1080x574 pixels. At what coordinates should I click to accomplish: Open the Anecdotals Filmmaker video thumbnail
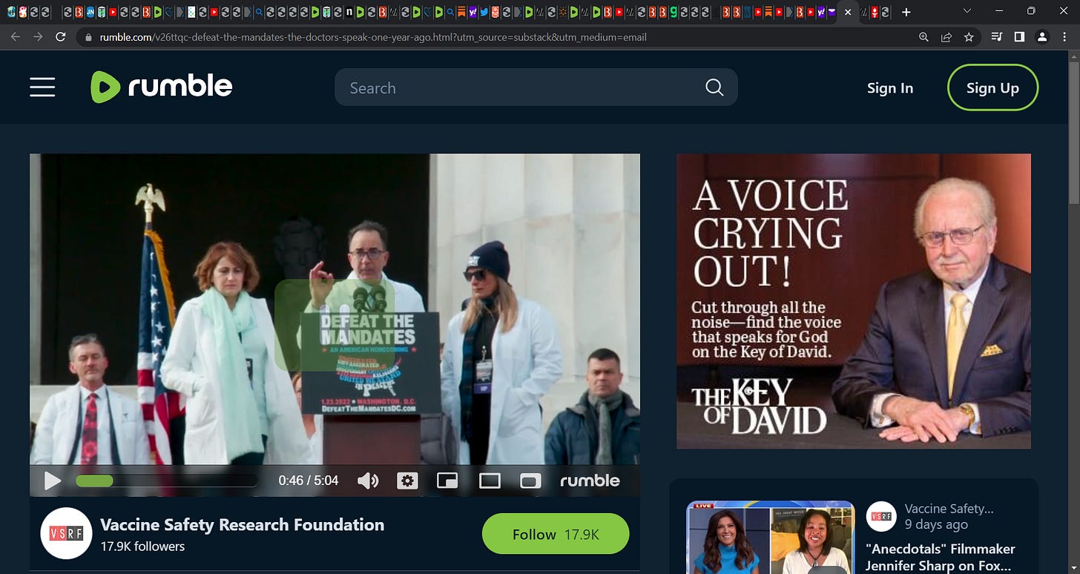pos(771,538)
